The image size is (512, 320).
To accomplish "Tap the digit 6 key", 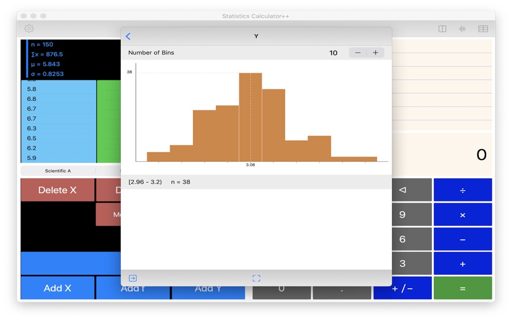I will [x=412, y=239].
